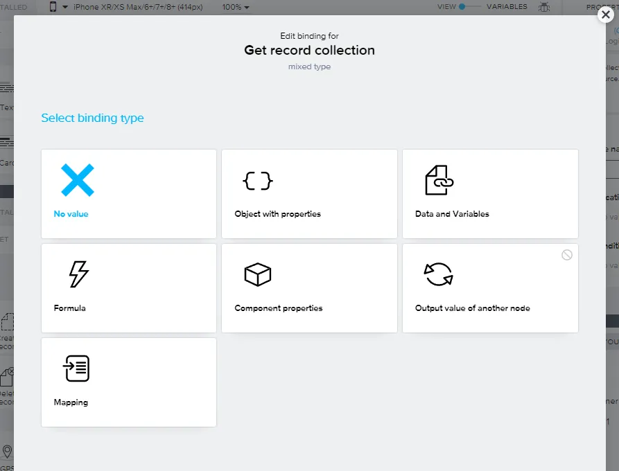619x471 pixels.
Task: Click the blue X No value icon
Action: [x=77, y=180]
